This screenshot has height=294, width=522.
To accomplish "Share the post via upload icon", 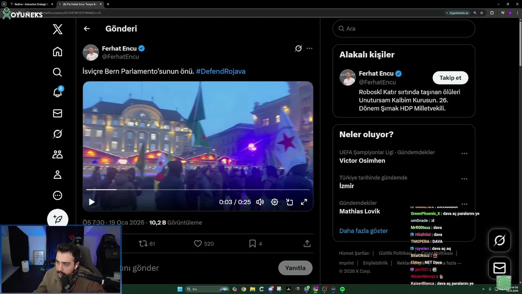I will pyautogui.click(x=307, y=244).
